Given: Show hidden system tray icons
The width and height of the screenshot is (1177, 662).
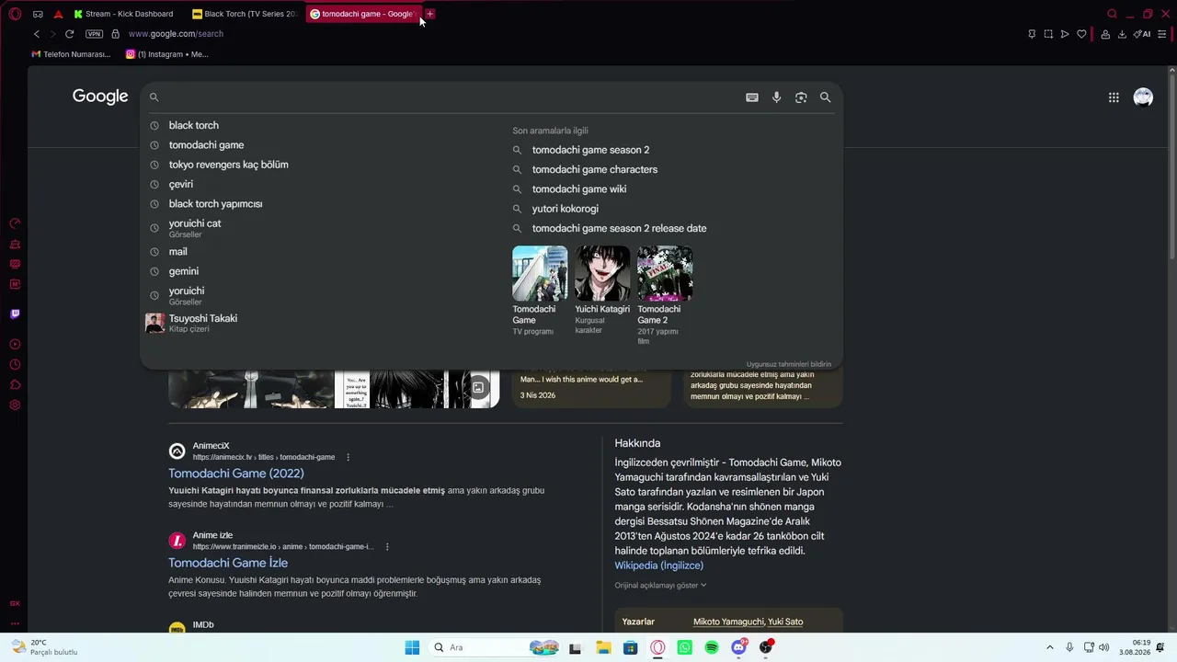Looking at the screenshot, I should tap(1050, 647).
